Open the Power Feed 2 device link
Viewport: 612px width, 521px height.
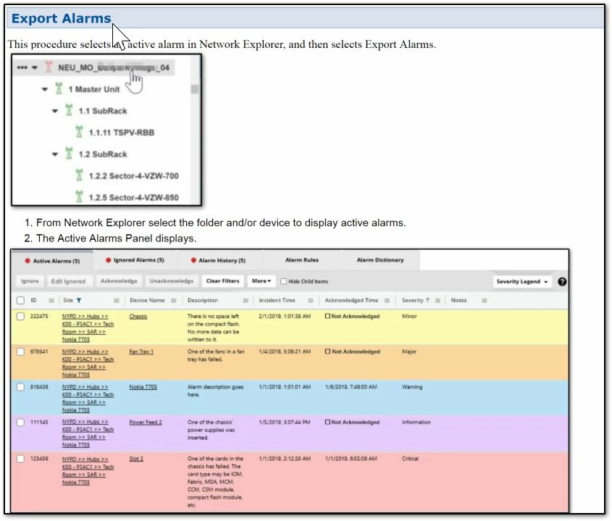pos(146,422)
